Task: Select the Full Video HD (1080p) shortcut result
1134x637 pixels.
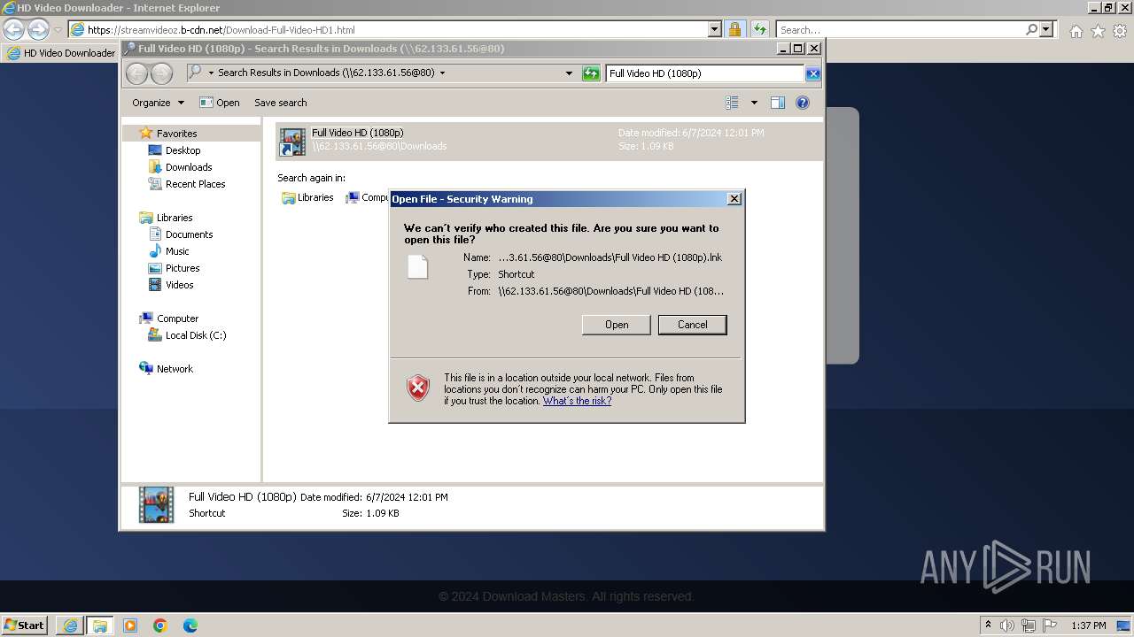Action: coord(548,140)
